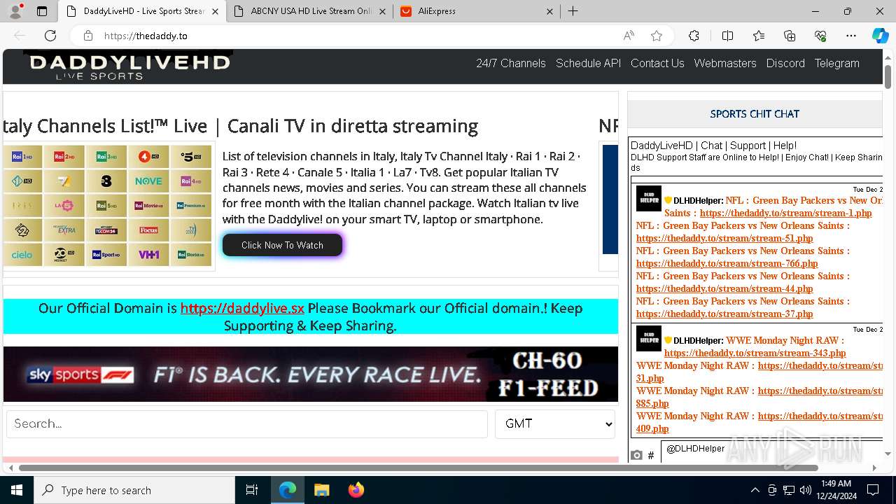Screen dimensions: 896x504
Task: Launch Firefox from the taskbar
Action: point(356,490)
